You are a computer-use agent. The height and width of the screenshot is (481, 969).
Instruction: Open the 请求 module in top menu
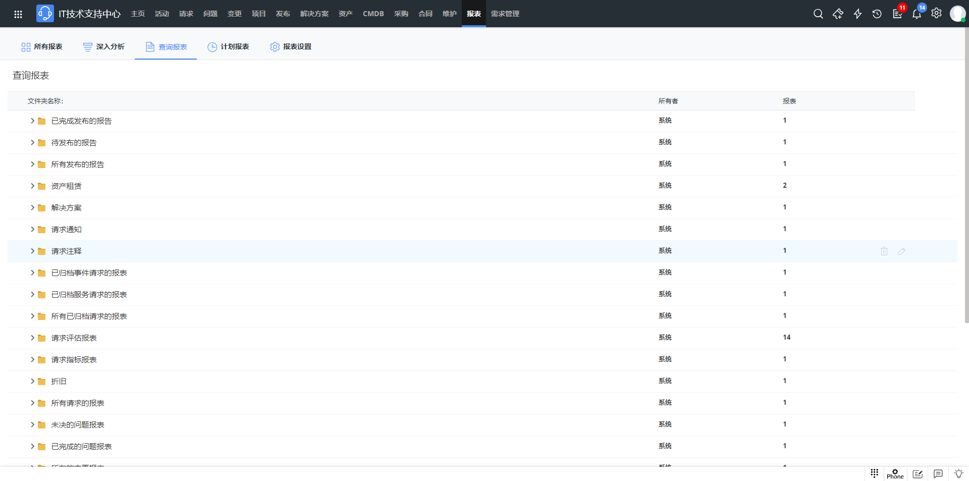tap(186, 14)
